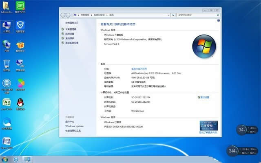Image resolution: width=261 pixels, height=163 pixels.
Task: Open 设备管理器 (Device Manager) in sidebar
Action: [71, 29]
